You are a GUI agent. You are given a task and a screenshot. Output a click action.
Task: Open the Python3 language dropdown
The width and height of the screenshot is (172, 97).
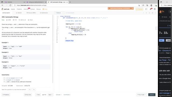(x=59, y=13)
